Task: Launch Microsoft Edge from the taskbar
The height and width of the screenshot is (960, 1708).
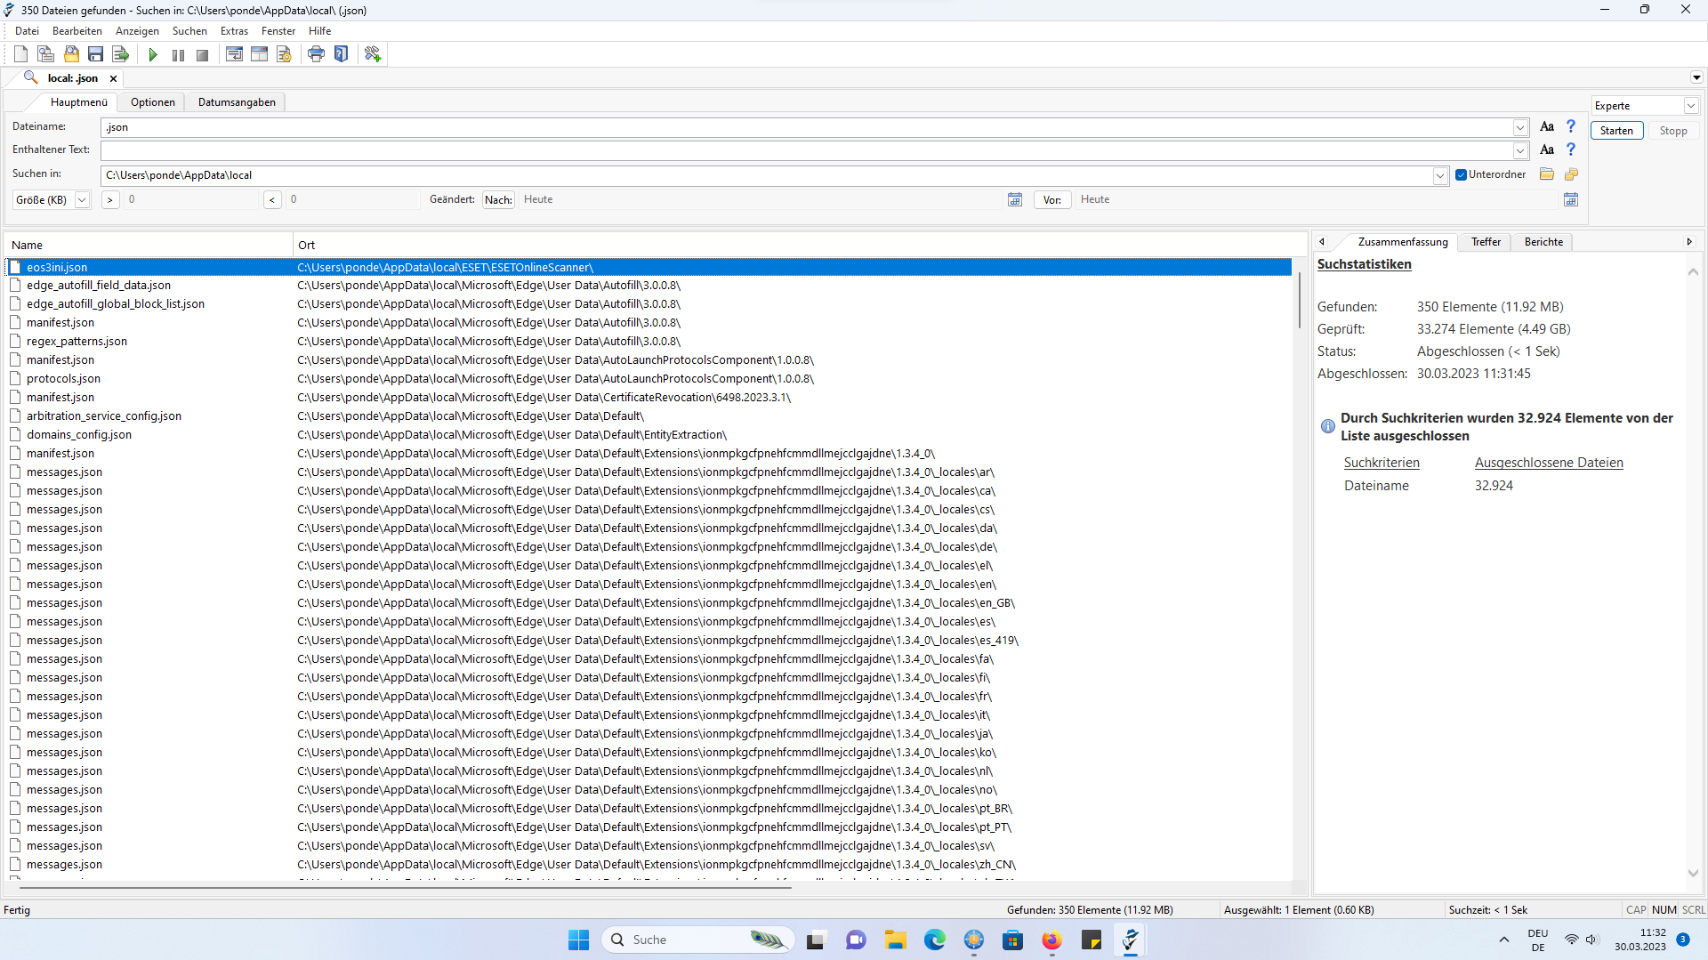Action: [934, 940]
